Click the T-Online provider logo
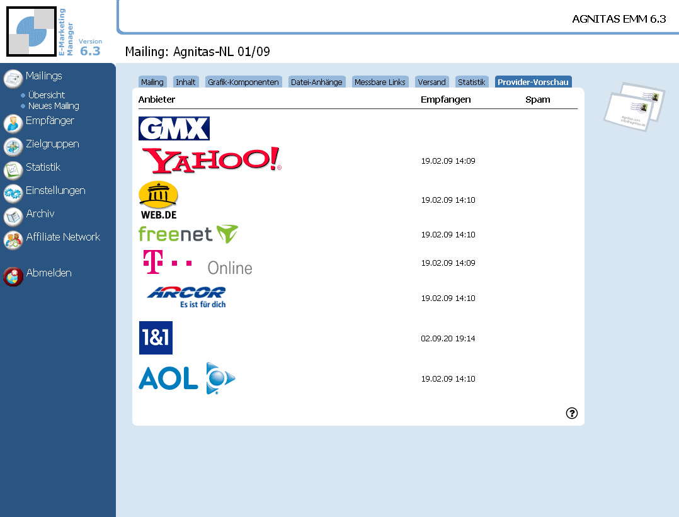Image resolution: width=679 pixels, height=517 pixels. [x=198, y=263]
